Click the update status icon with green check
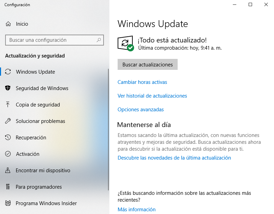The image size is (274, 214). click(126, 43)
